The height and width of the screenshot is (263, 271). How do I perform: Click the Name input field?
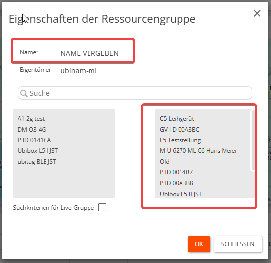[x=103, y=53]
